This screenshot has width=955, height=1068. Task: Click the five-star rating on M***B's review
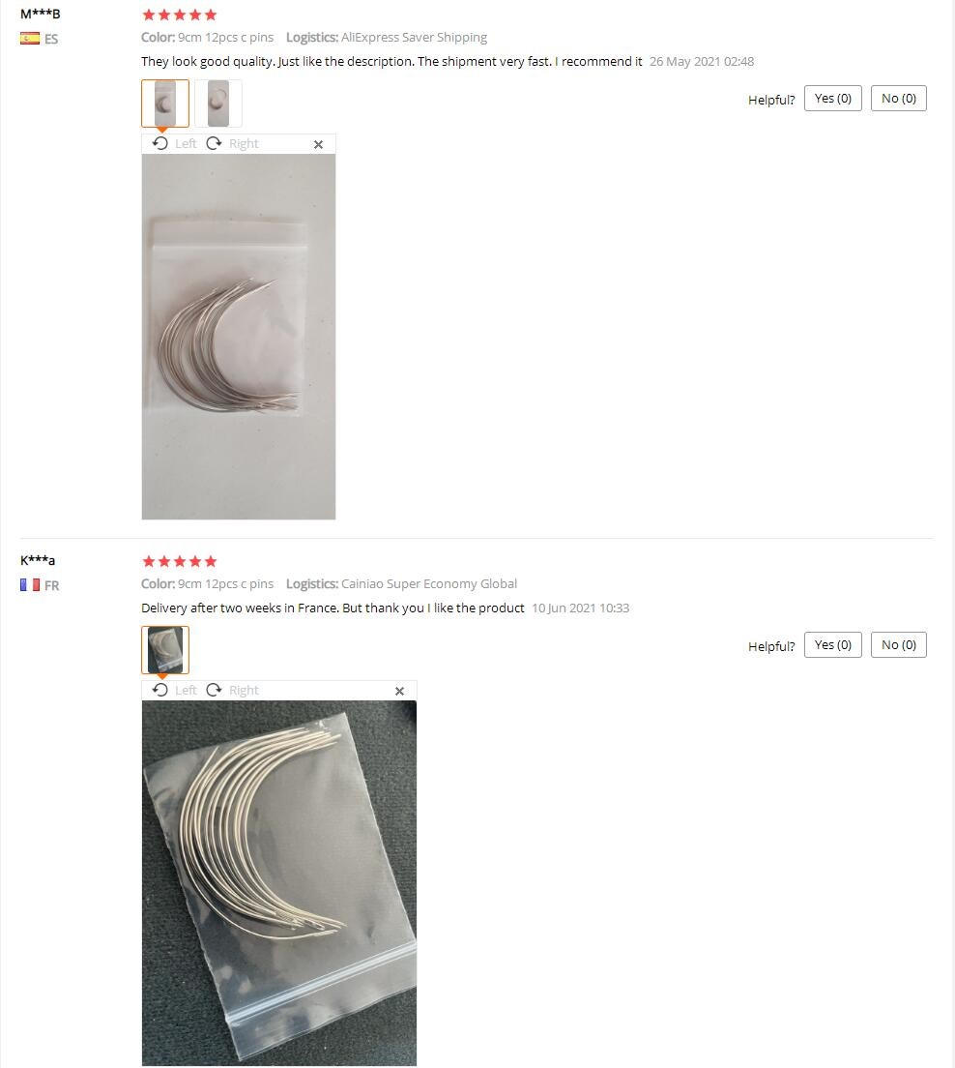180,15
